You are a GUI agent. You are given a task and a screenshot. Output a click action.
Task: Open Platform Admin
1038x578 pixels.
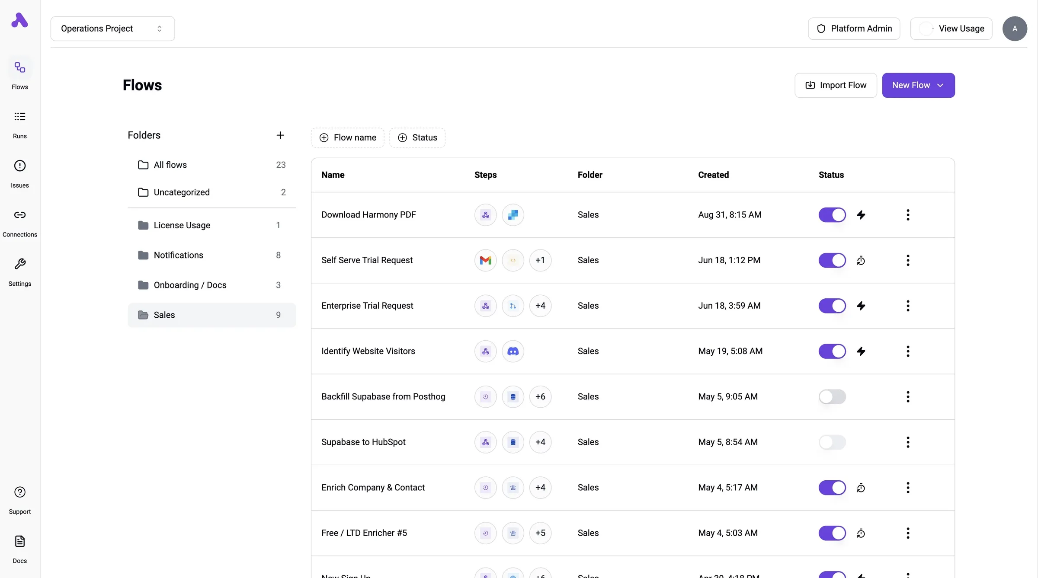[x=854, y=29]
